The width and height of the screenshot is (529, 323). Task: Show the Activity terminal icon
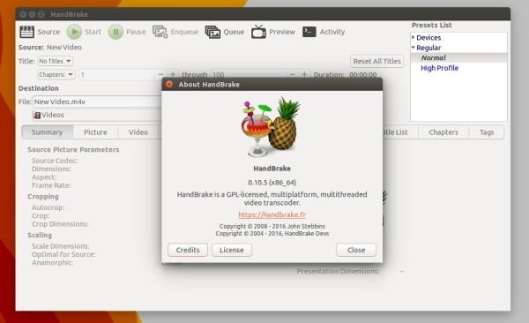(x=309, y=32)
